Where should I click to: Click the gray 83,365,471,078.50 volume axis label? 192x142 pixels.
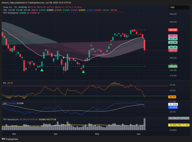coord(179,118)
